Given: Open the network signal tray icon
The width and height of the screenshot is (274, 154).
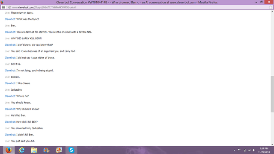Looking at the screenshot, I should coord(249,150).
